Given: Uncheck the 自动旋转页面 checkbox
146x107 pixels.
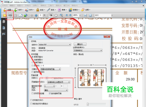Looking at the screenshot, I should [x=50, y=93].
